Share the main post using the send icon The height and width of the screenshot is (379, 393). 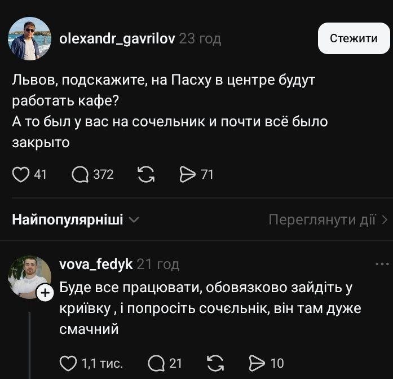[x=187, y=175]
